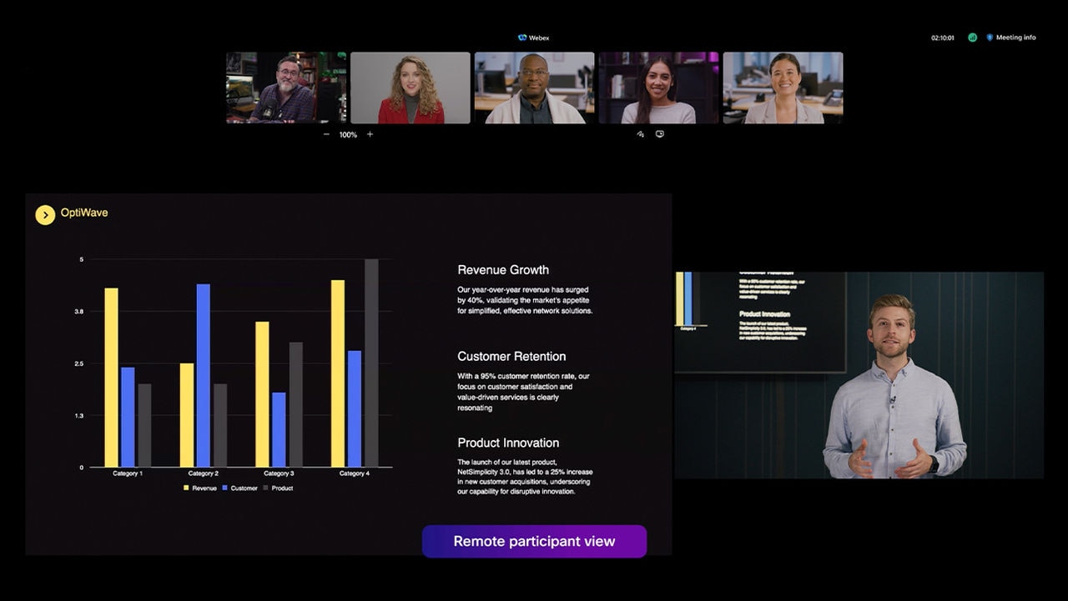Select the woman in beige blazer thumbnail
The image size is (1068, 601).
(x=783, y=88)
